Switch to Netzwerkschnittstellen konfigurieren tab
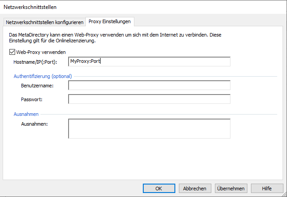Image resolution: width=287 pixels, height=197 pixels. tap(44, 22)
